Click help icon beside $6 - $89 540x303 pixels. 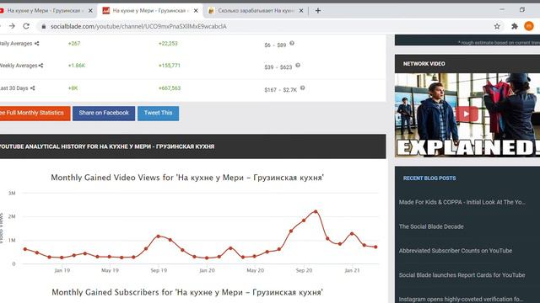point(292,43)
